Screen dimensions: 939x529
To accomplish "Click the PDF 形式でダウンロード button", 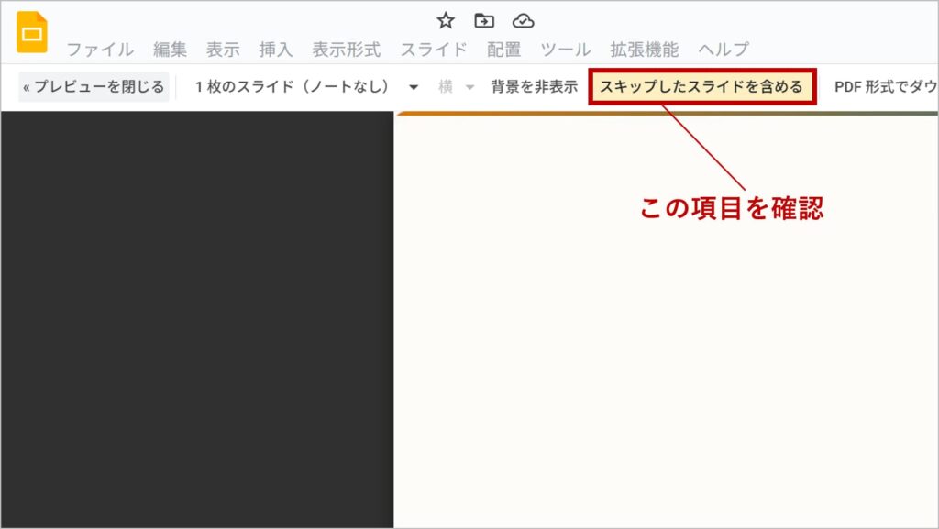I will (x=885, y=87).
